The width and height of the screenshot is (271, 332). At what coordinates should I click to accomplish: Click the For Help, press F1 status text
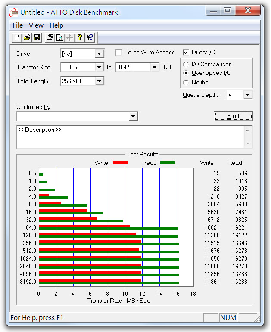pos(37,318)
